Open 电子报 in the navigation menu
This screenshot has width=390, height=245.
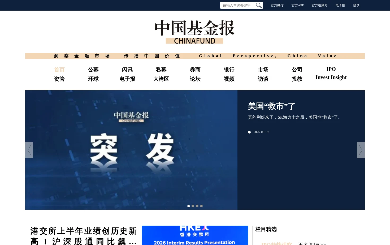[x=127, y=79]
